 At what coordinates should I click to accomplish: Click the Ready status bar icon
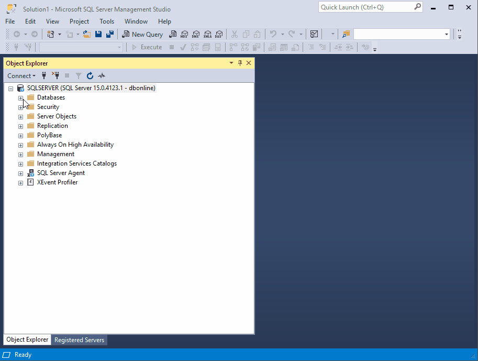click(x=6, y=355)
